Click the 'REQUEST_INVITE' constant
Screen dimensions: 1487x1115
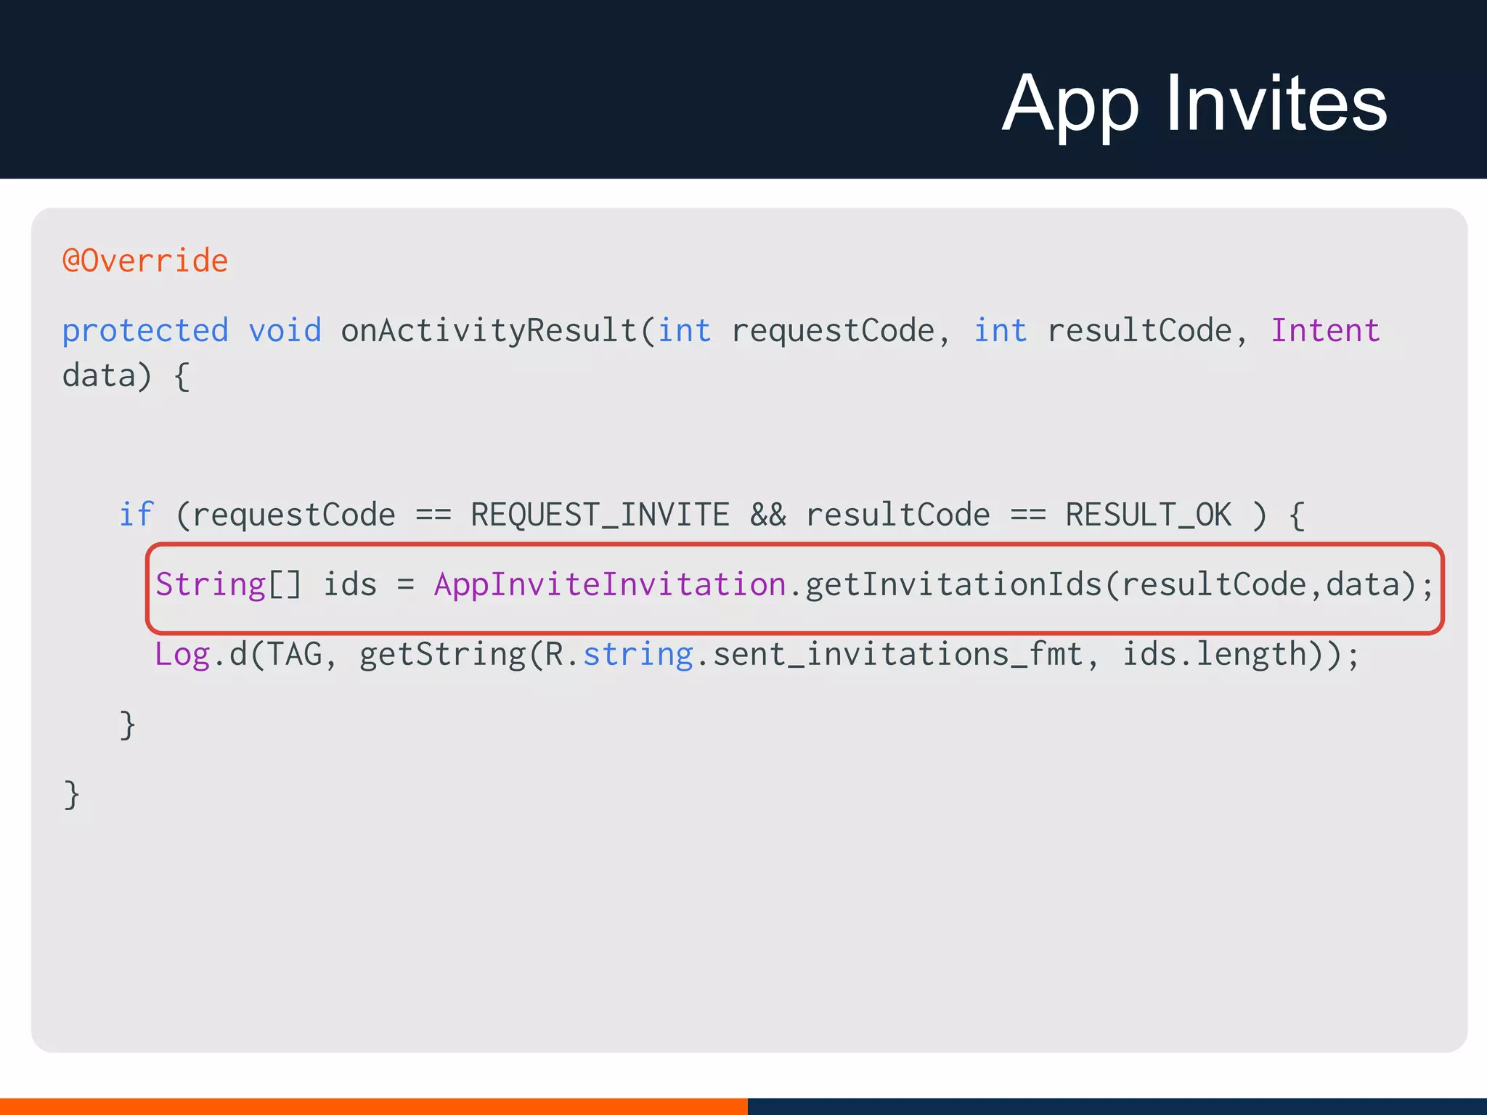[600, 515]
